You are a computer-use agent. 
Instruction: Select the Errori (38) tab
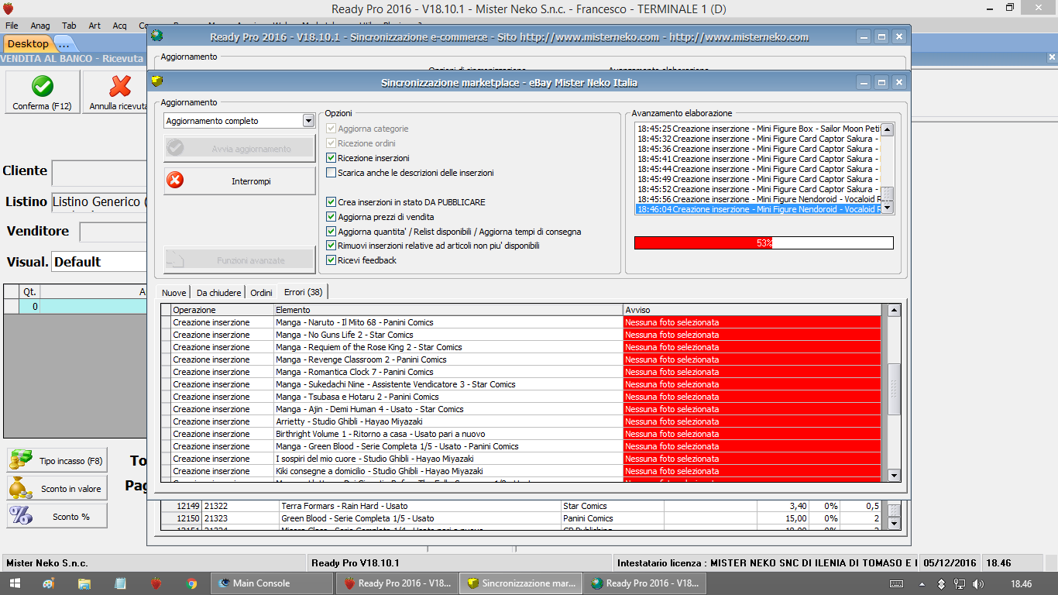coord(304,292)
